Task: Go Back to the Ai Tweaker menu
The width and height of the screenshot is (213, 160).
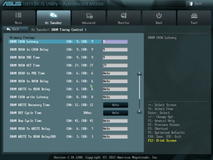Action: click(x=16, y=29)
